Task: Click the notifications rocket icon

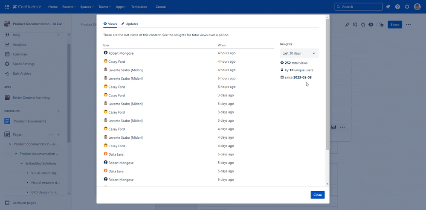Action: click(388, 7)
